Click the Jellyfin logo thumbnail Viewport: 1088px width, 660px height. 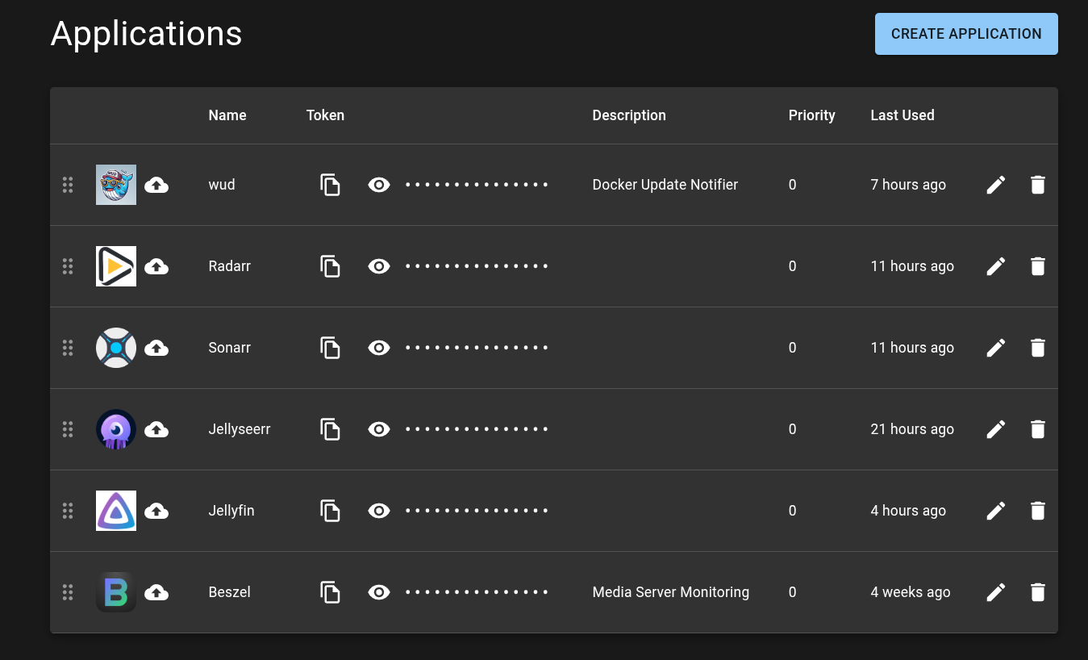[x=116, y=511]
